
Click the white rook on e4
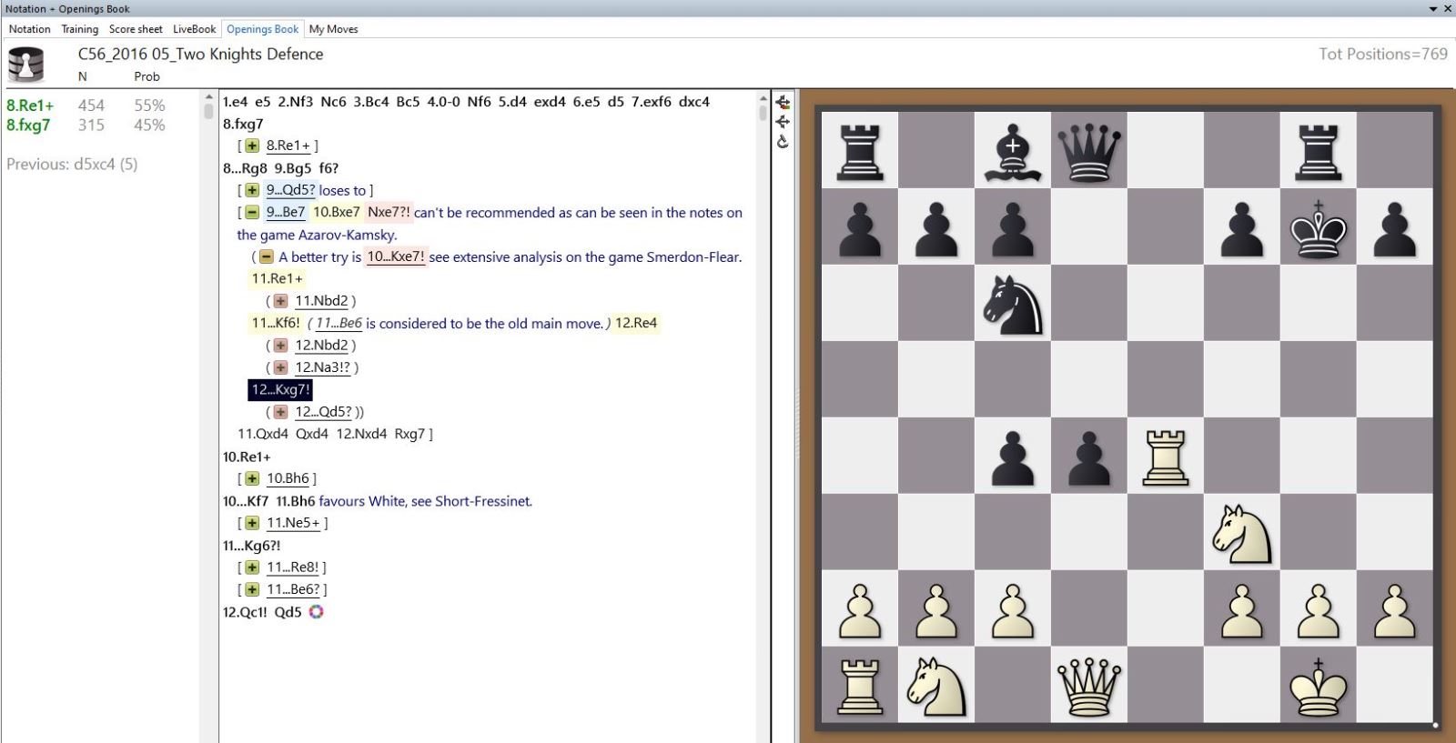click(1165, 457)
